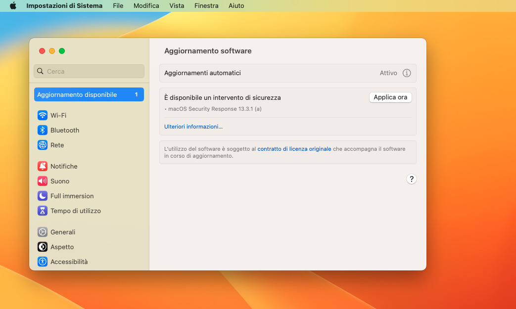
Task: Click the Suono speaker icon
Action: [x=43, y=181]
